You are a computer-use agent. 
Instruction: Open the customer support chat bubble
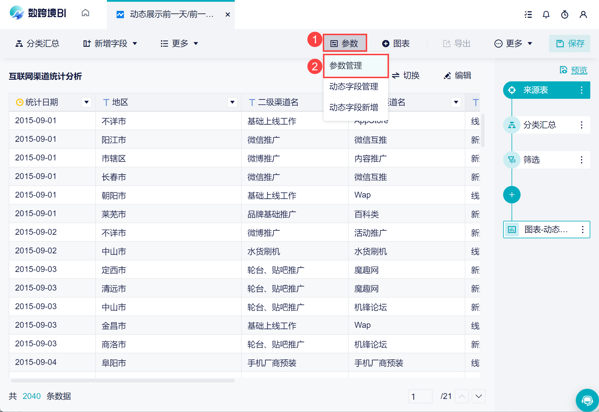[587, 401]
